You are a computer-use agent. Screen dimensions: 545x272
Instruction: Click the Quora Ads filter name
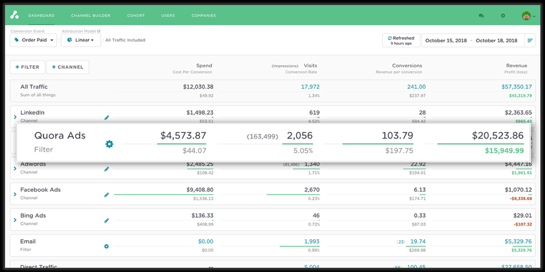click(x=60, y=135)
